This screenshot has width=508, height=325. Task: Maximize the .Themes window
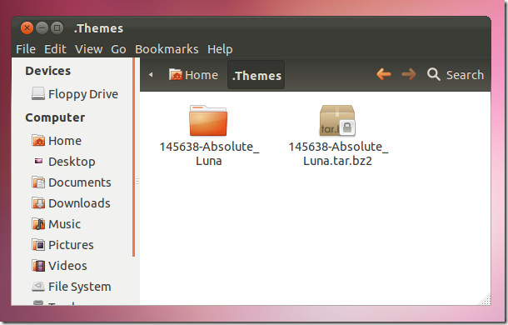pos(57,27)
